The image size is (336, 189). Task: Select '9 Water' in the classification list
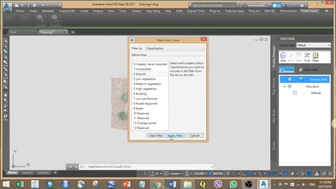tap(150, 109)
